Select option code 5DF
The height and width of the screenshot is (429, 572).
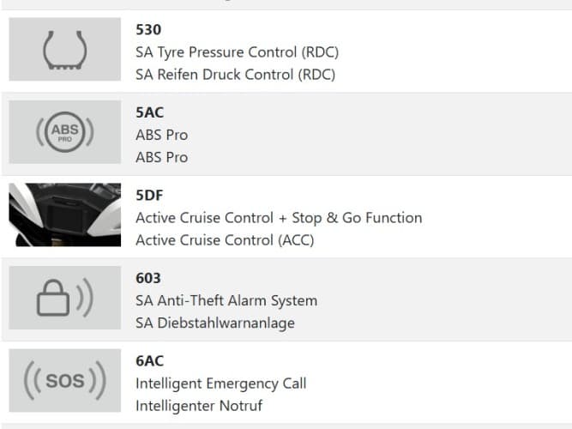pos(149,196)
